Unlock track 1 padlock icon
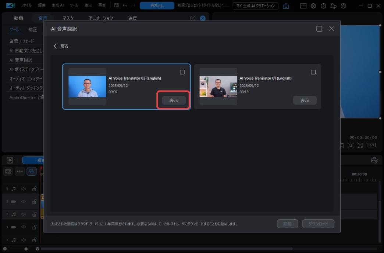The image size is (384, 253). tap(34, 227)
